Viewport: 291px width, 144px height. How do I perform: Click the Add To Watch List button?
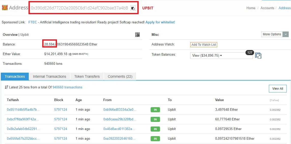point(204,45)
